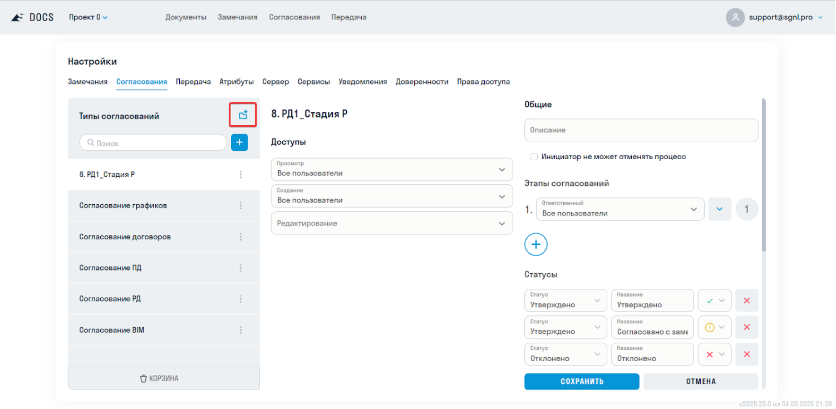Open three-dot menu for Согласование BIM
This screenshot has width=836, height=409.
pos(240,330)
